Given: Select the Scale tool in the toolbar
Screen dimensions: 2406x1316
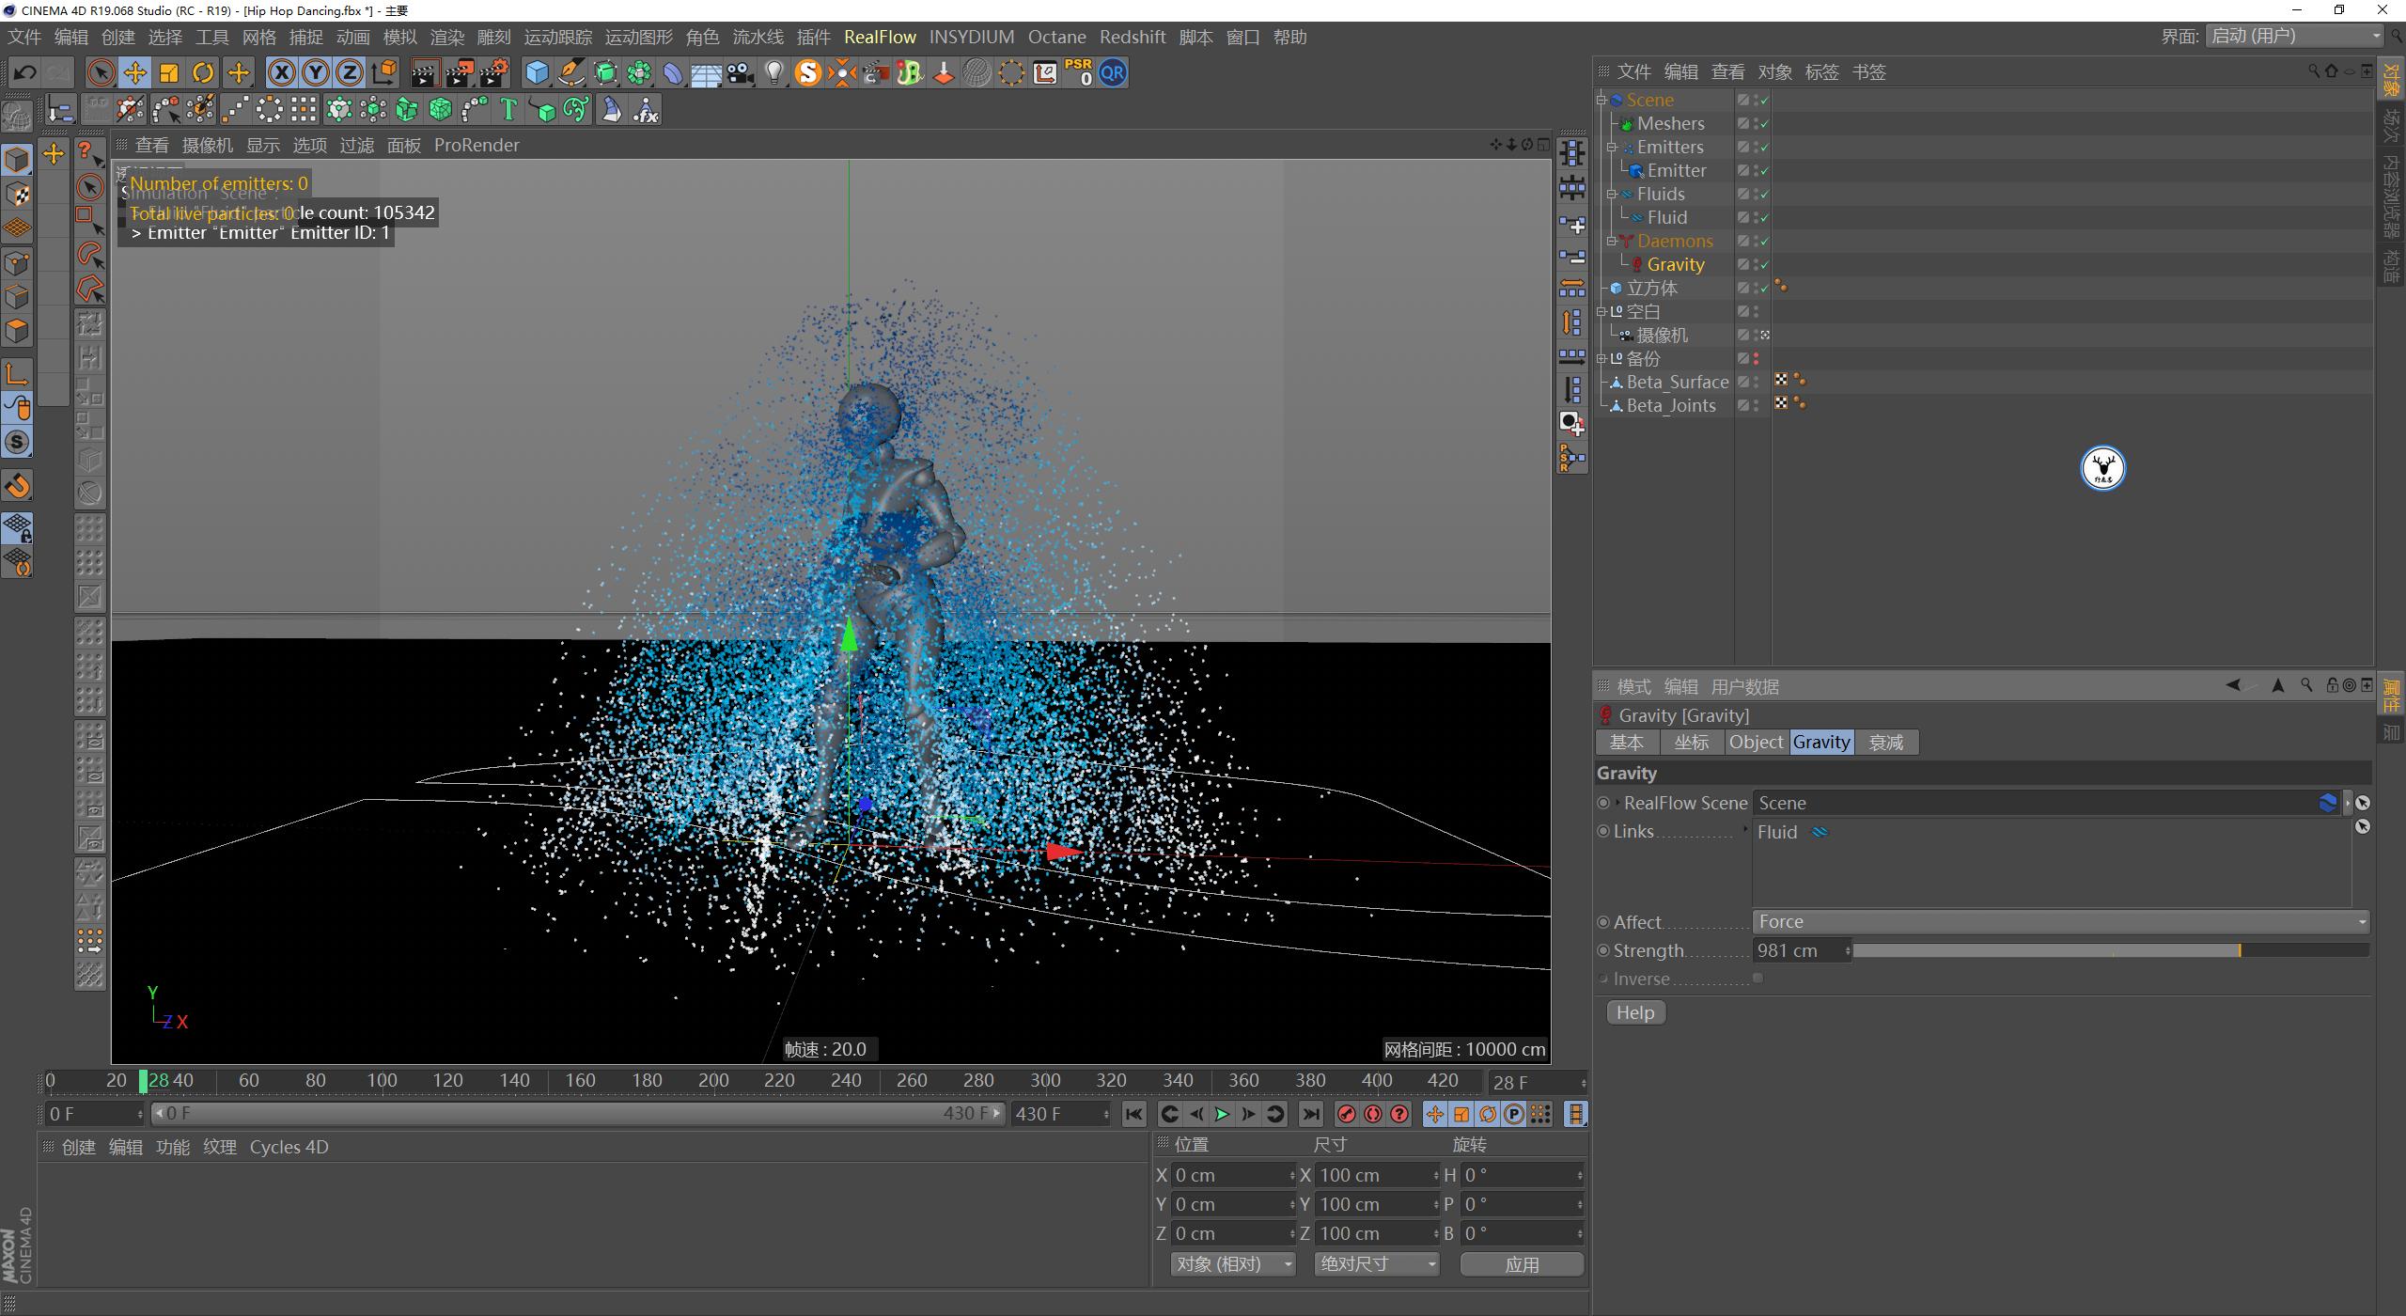Looking at the screenshot, I should coord(169,72).
